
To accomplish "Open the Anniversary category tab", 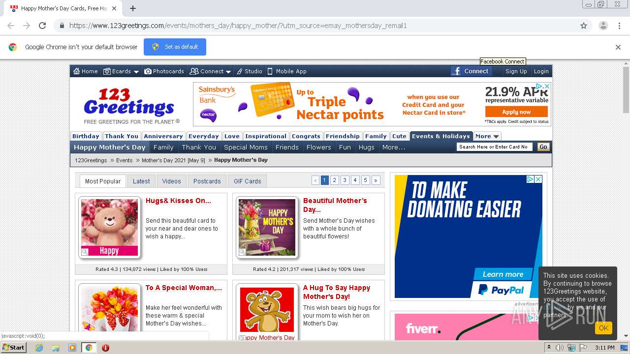I will (163, 136).
